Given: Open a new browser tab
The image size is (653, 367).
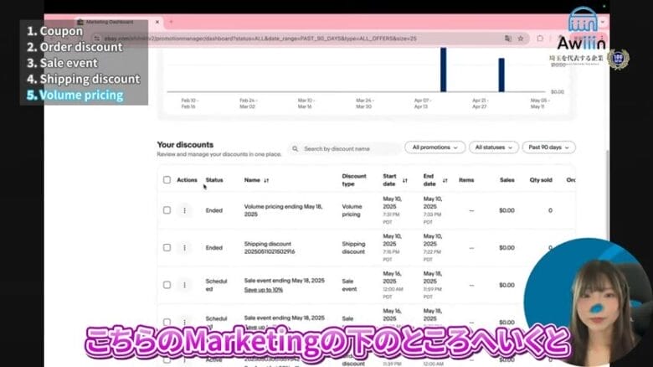Looking at the screenshot, I should [x=171, y=22].
